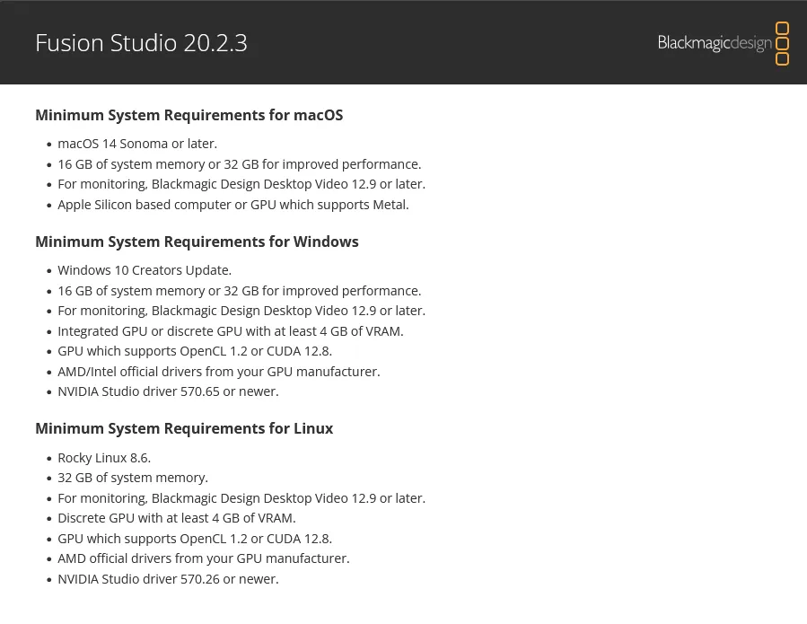The image size is (807, 624).
Task: Click the Blackmagic Design orange squares logo icon
Action: pyautogui.click(x=781, y=43)
